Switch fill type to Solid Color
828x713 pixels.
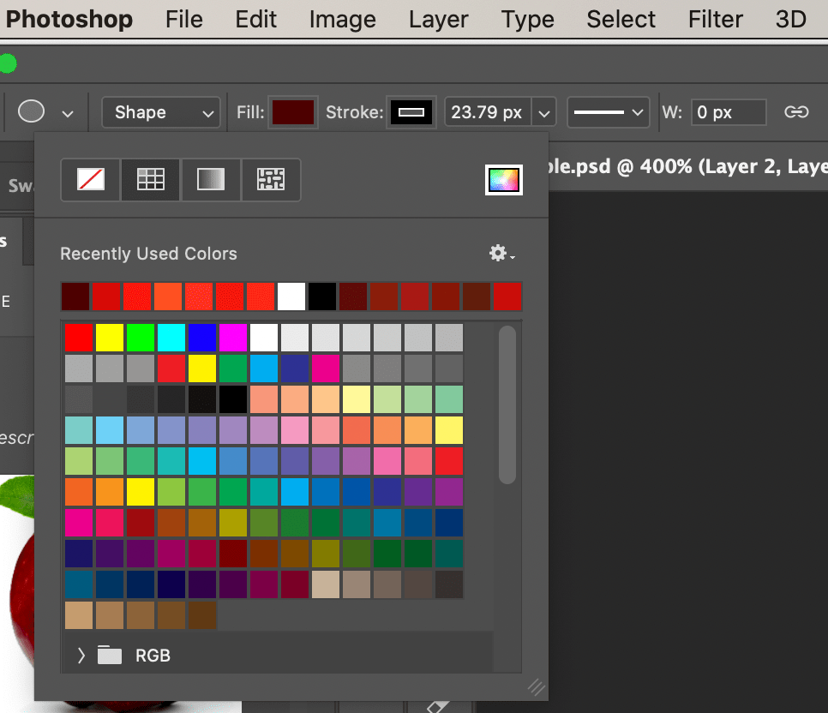(150, 180)
